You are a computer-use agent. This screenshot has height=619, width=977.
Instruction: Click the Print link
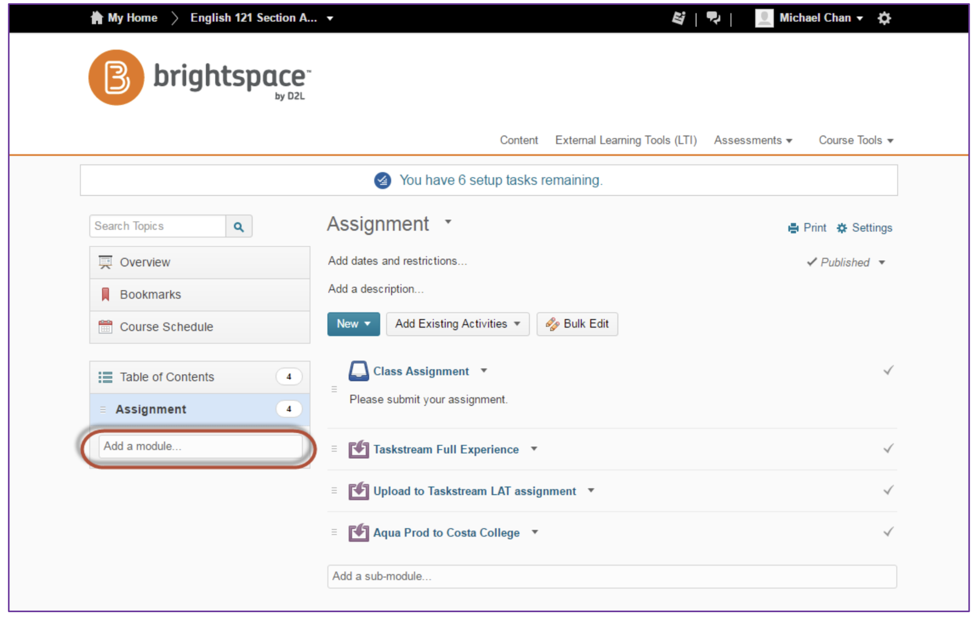coord(815,228)
